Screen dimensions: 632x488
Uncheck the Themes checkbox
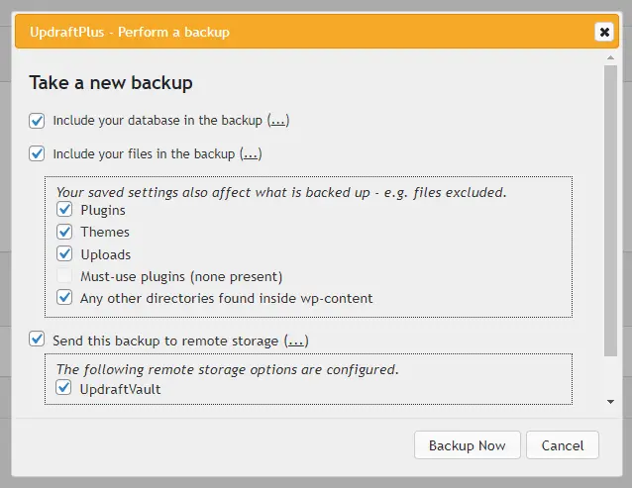tap(65, 232)
